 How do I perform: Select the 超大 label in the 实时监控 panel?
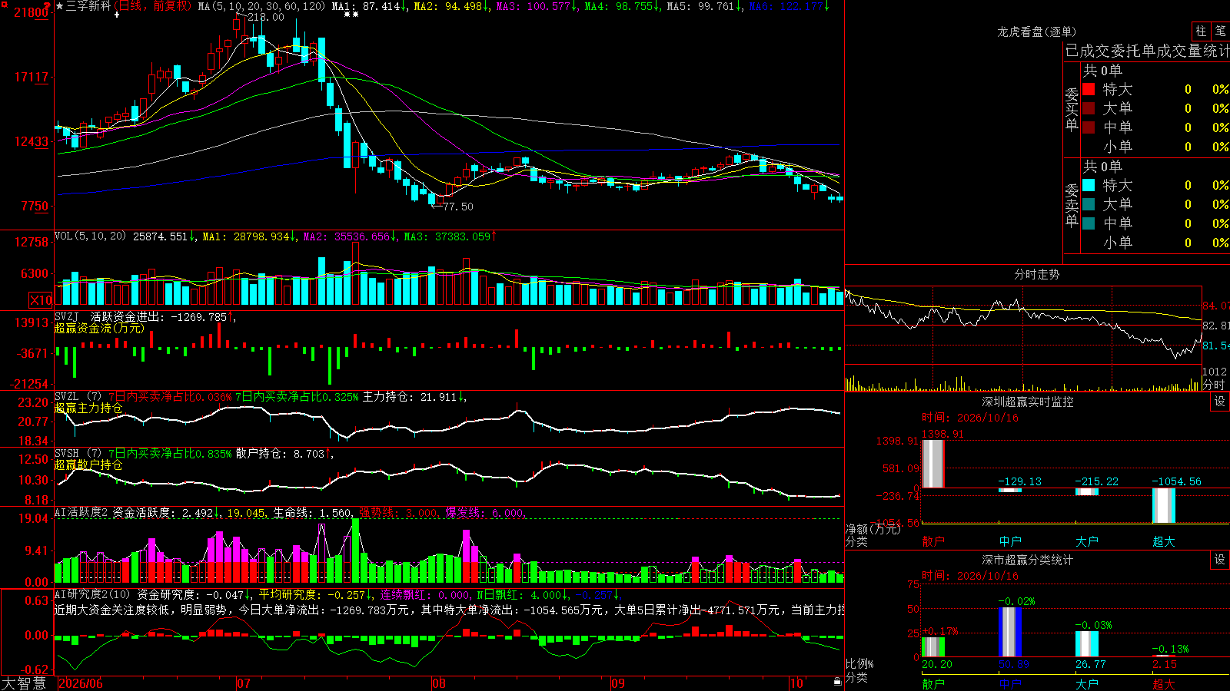[1164, 541]
